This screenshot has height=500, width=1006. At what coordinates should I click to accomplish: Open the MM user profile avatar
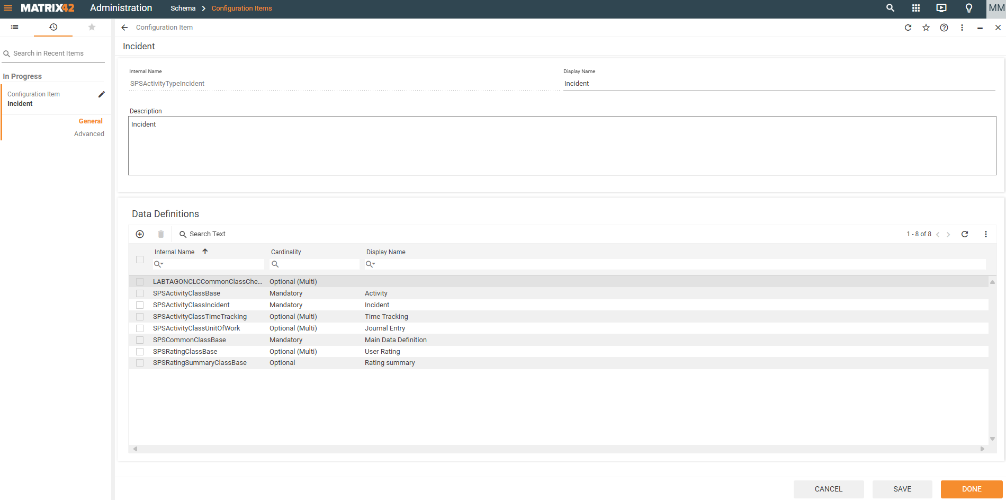coord(996,8)
